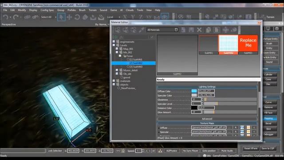This screenshot has height=160, width=284.
Task: Click the Glow Amount slider
Action: click(230, 112)
